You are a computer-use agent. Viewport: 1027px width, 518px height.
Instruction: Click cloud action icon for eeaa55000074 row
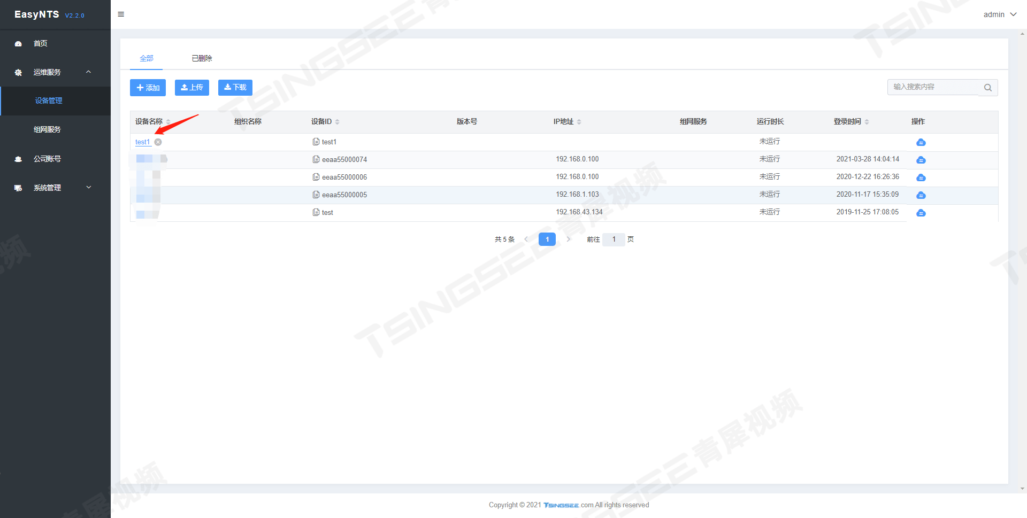[x=921, y=160]
